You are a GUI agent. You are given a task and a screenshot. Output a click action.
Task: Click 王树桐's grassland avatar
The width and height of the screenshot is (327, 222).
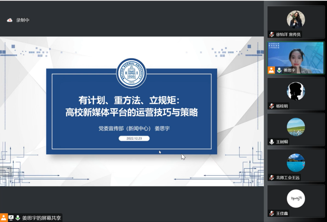[296, 127]
